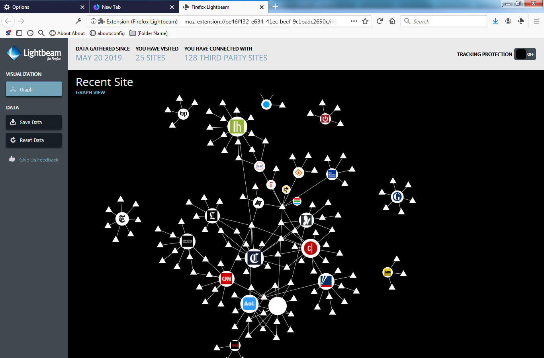Go to the Firefox home page
This screenshot has width=544, height=358.
pyautogui.click(x=392, y=21)
